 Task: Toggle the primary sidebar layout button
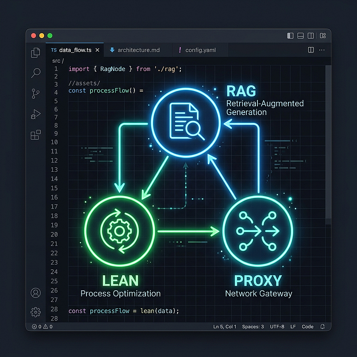pyautogui.click(x=290, y=36)
